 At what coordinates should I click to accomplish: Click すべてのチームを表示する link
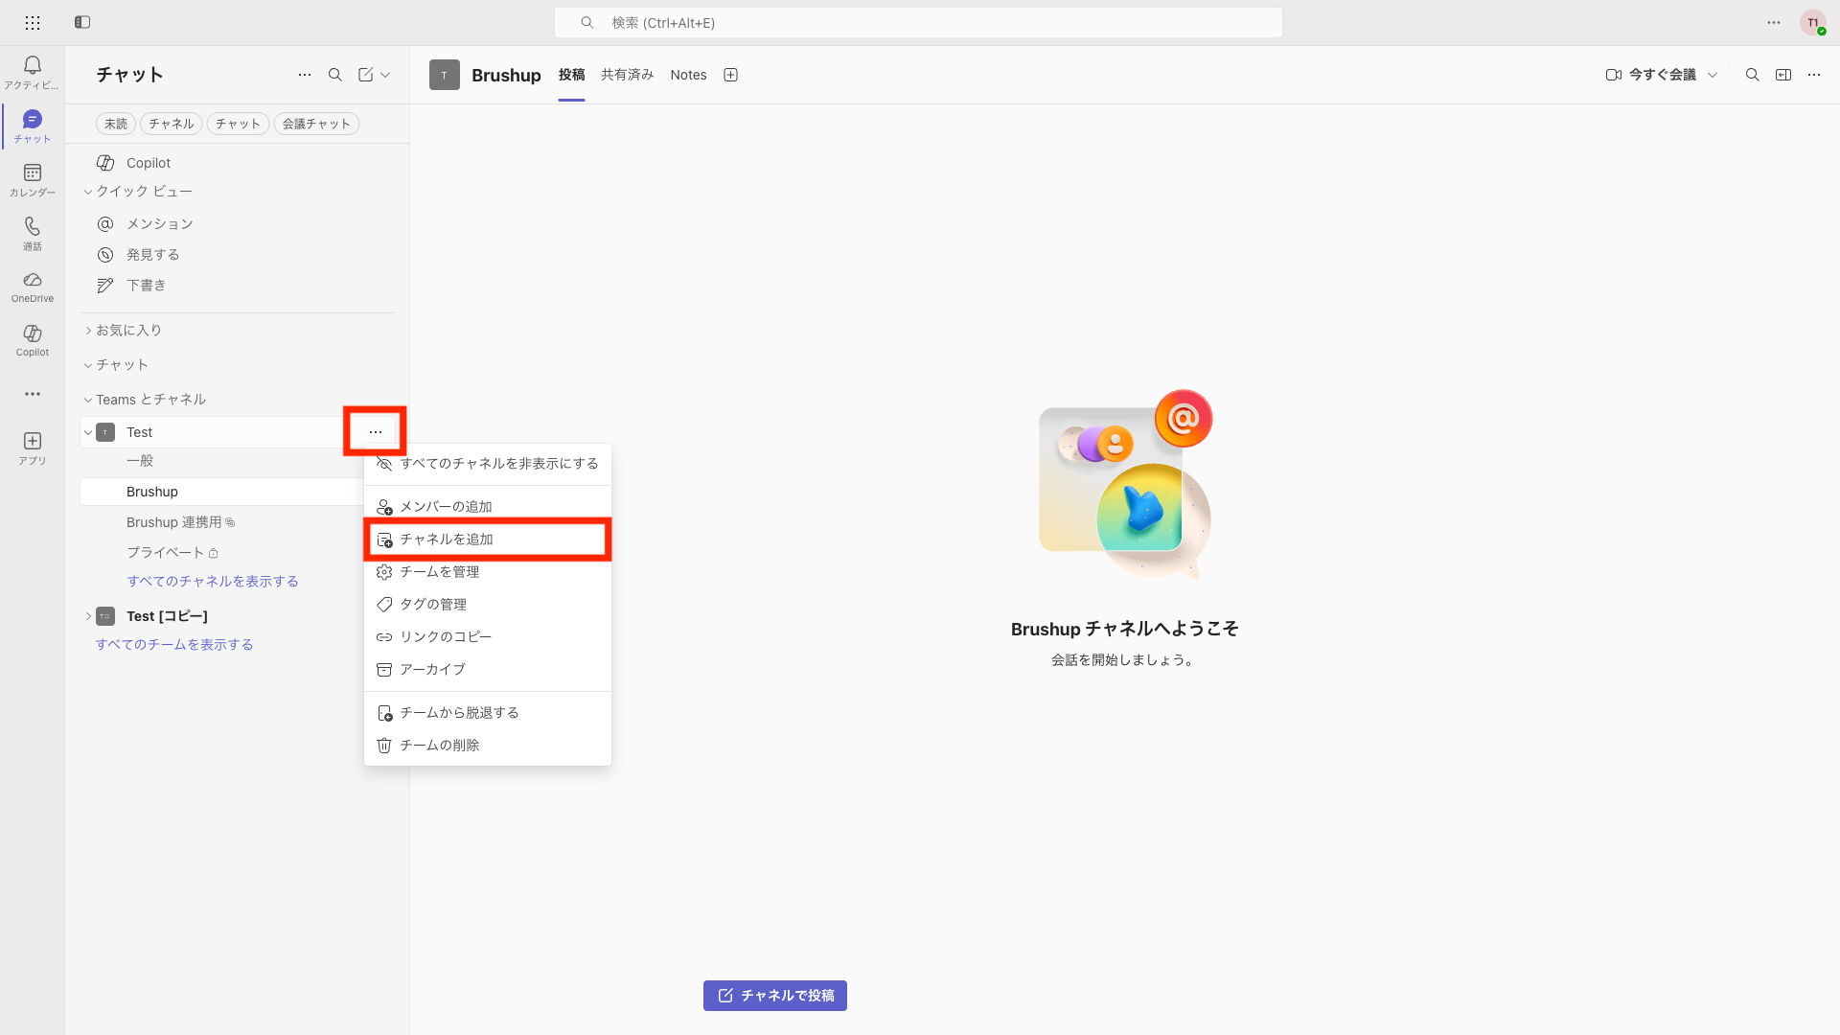point(174,645)
